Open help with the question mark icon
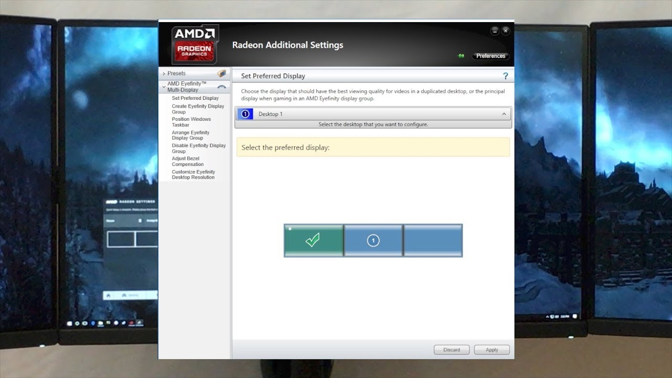 (506, 76)
